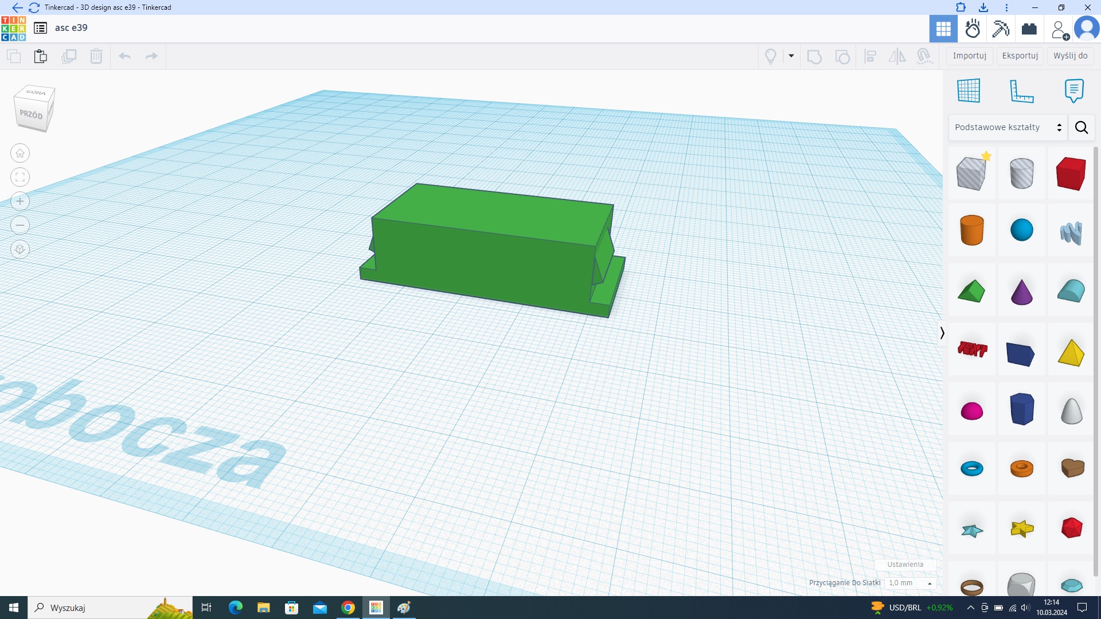Click the view cube PRZÓD face
Viewport: 1101px width, 619px height.
(x=31, y=114)
